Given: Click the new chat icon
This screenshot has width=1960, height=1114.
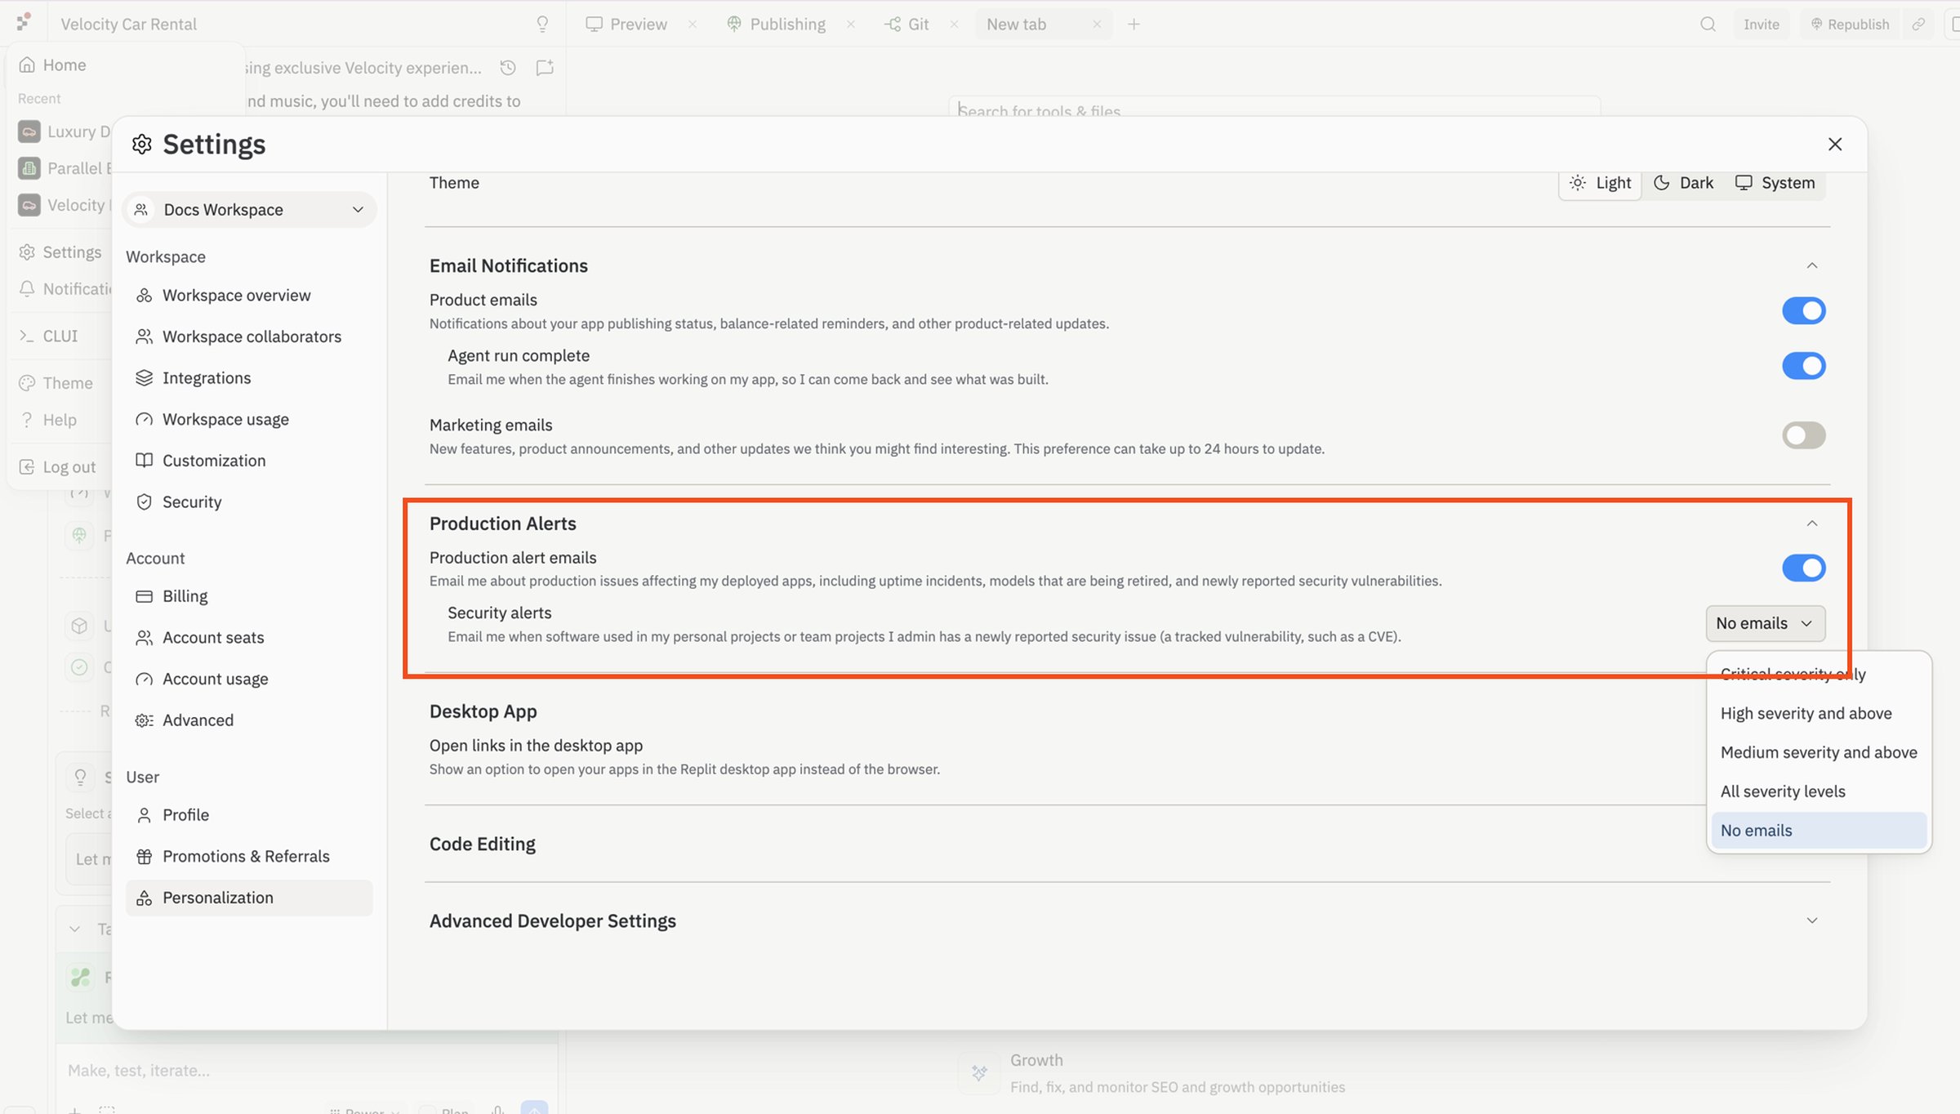Looking at the screenshot, I should (x=545, y=68).
